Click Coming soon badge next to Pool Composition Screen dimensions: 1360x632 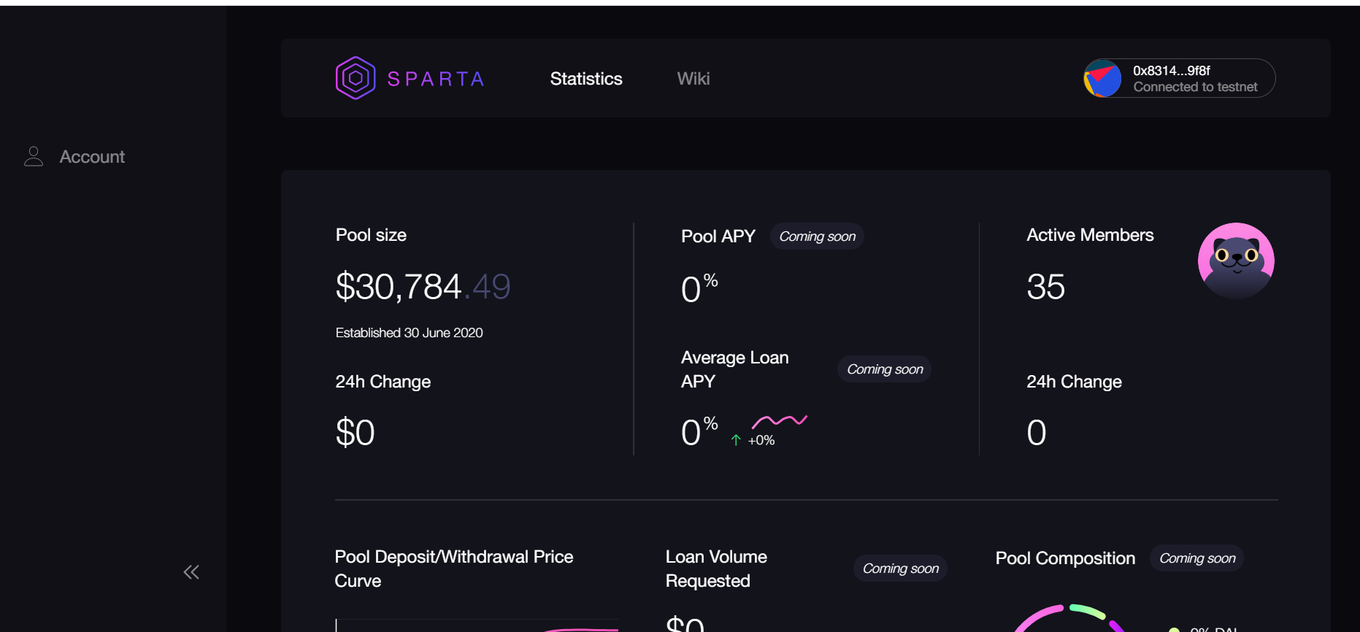coord(1197,558)
